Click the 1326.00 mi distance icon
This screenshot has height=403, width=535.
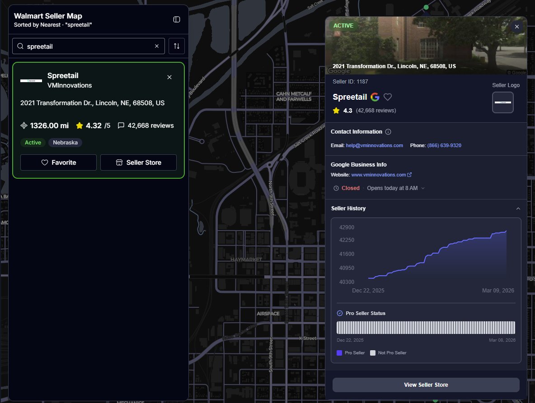click(x=24, y=125)
